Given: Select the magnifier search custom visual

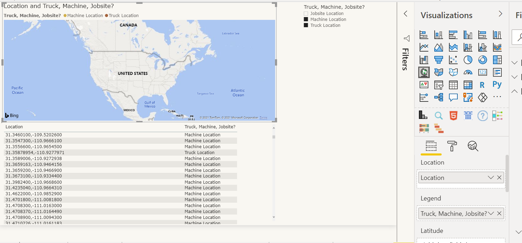Looking at the screenshot, I should click(438, 115).
